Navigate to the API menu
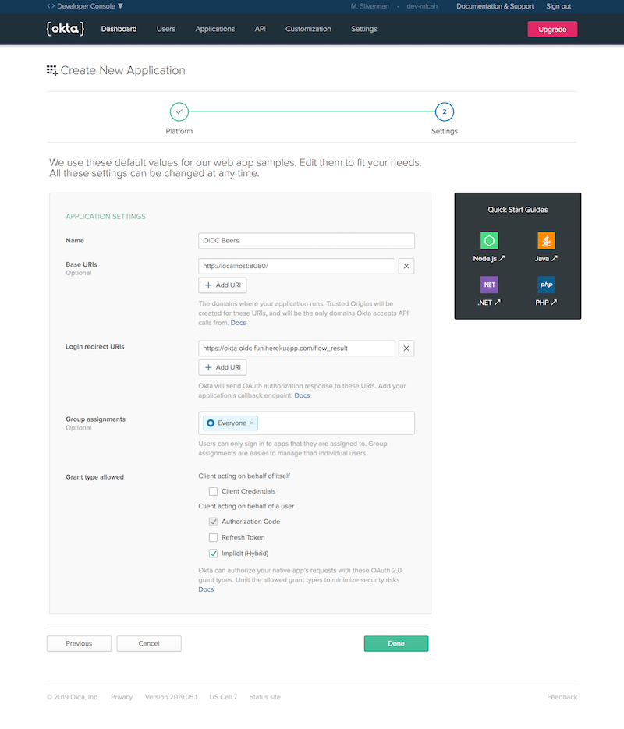 tap(260, 29)
